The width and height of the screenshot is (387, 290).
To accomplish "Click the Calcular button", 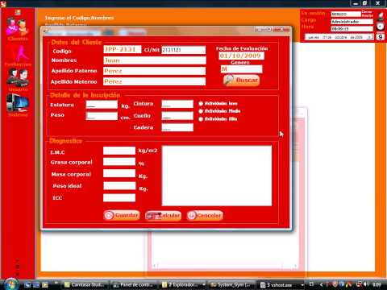I will pos(163,215).
